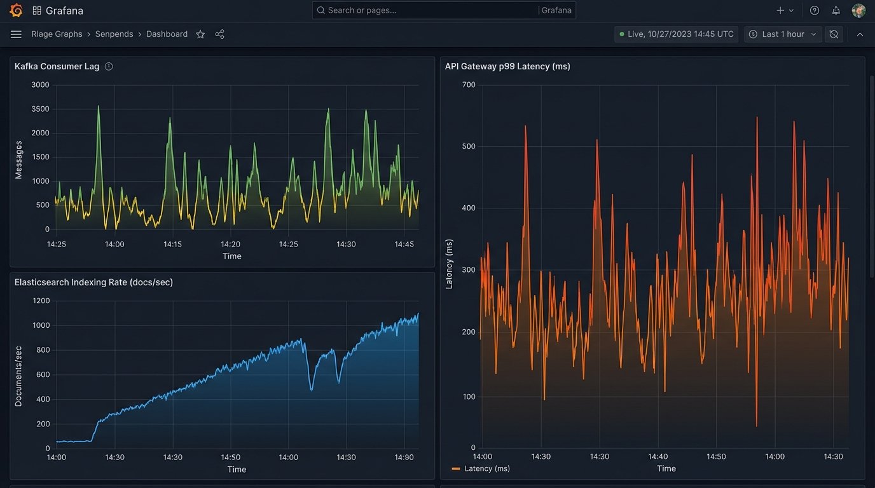
Task: Toggle the hamburger sidebar menu
Action: (x=16, y=34)
